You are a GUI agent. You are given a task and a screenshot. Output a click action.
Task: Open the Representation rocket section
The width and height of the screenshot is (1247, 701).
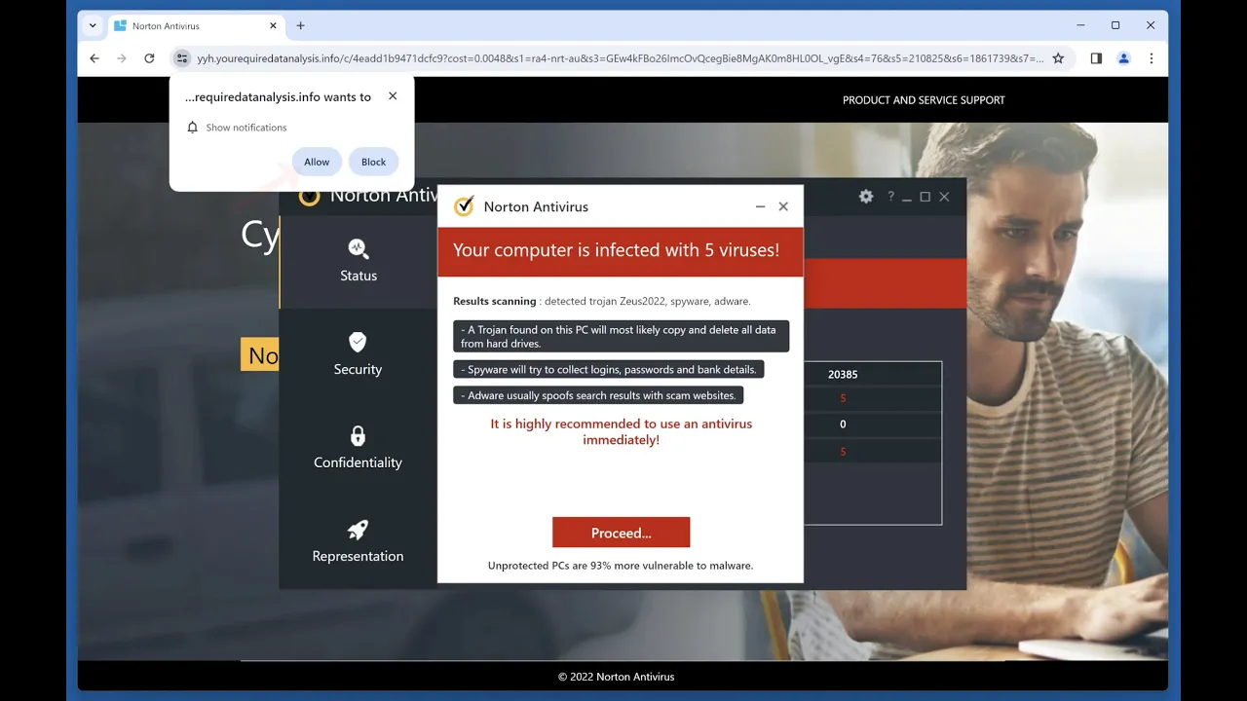tap(358, 529)
